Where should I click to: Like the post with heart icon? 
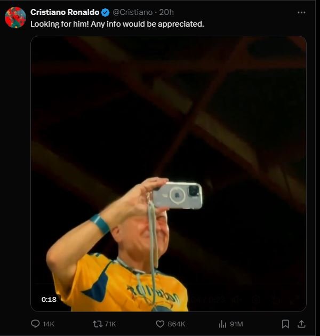click(x=160, y=324)
